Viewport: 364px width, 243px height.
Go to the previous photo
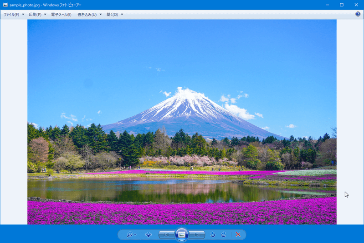click(166, 234)
